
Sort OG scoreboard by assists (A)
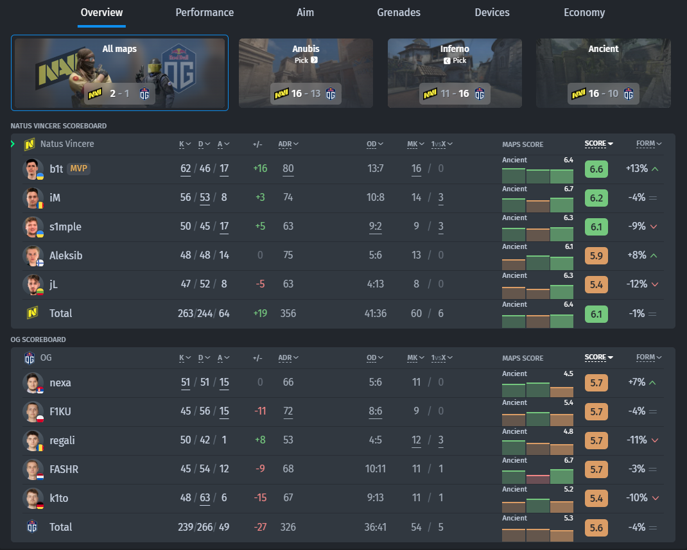click(223, 357)
